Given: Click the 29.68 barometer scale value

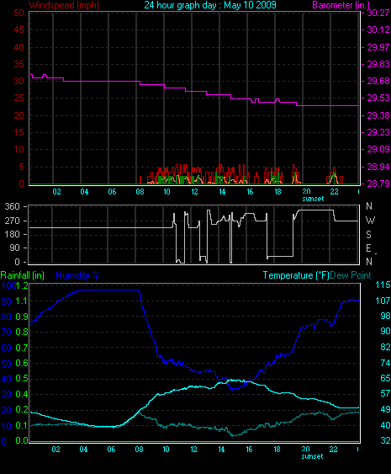Looking at the screenshot, I should pyautogui.click(x=378, y=81).
